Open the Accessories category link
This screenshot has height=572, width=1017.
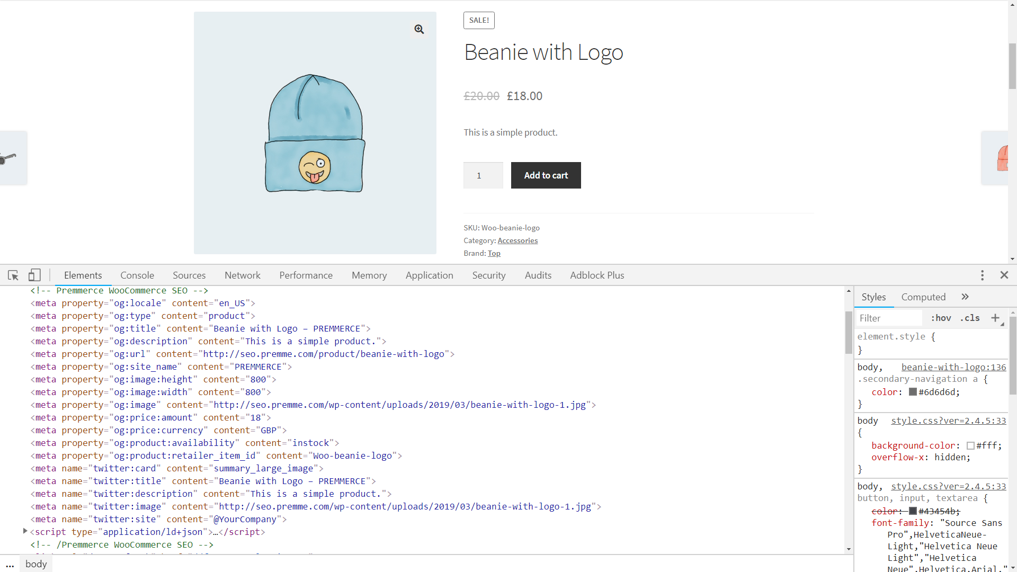pos(518,240)
